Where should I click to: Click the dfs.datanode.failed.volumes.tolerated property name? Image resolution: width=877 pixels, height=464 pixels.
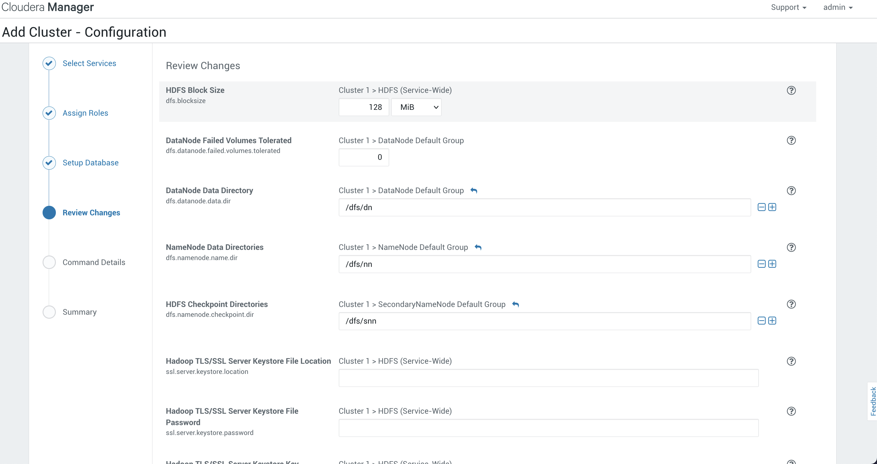click(223, 151)
